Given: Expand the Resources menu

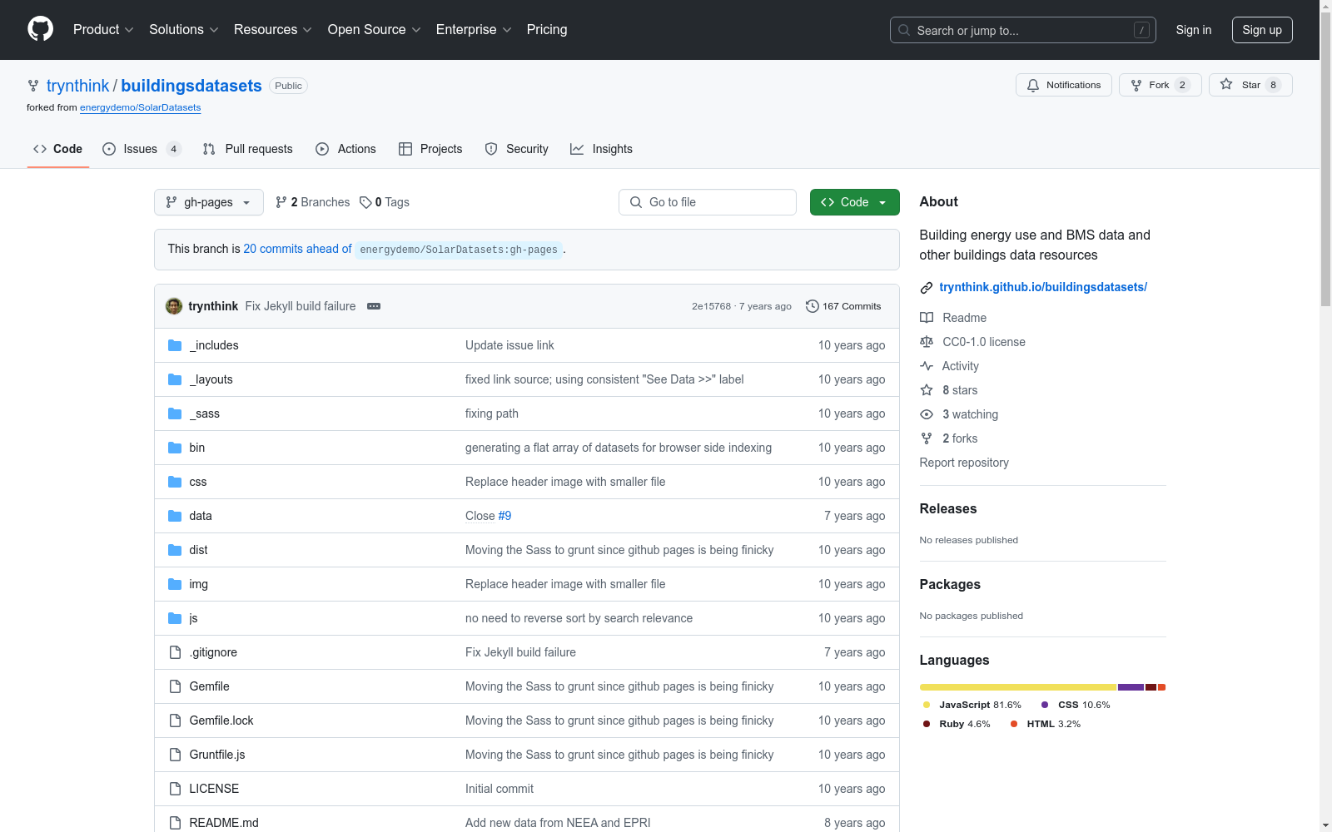Looking at the screenshot, I should tap(273, 30).
